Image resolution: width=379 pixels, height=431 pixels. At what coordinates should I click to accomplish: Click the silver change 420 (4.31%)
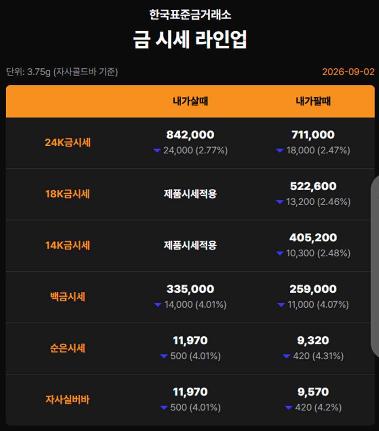click(x=318, y=356)
